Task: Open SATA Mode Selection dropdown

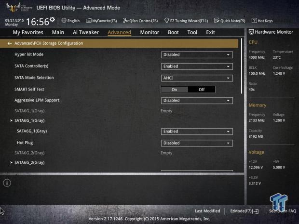Action: point(197,78)
